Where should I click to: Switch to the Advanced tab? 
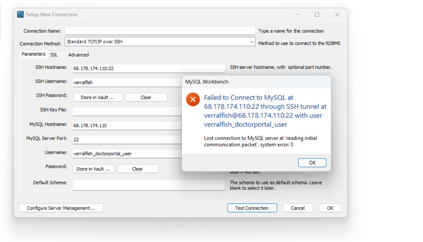[78, 55]
